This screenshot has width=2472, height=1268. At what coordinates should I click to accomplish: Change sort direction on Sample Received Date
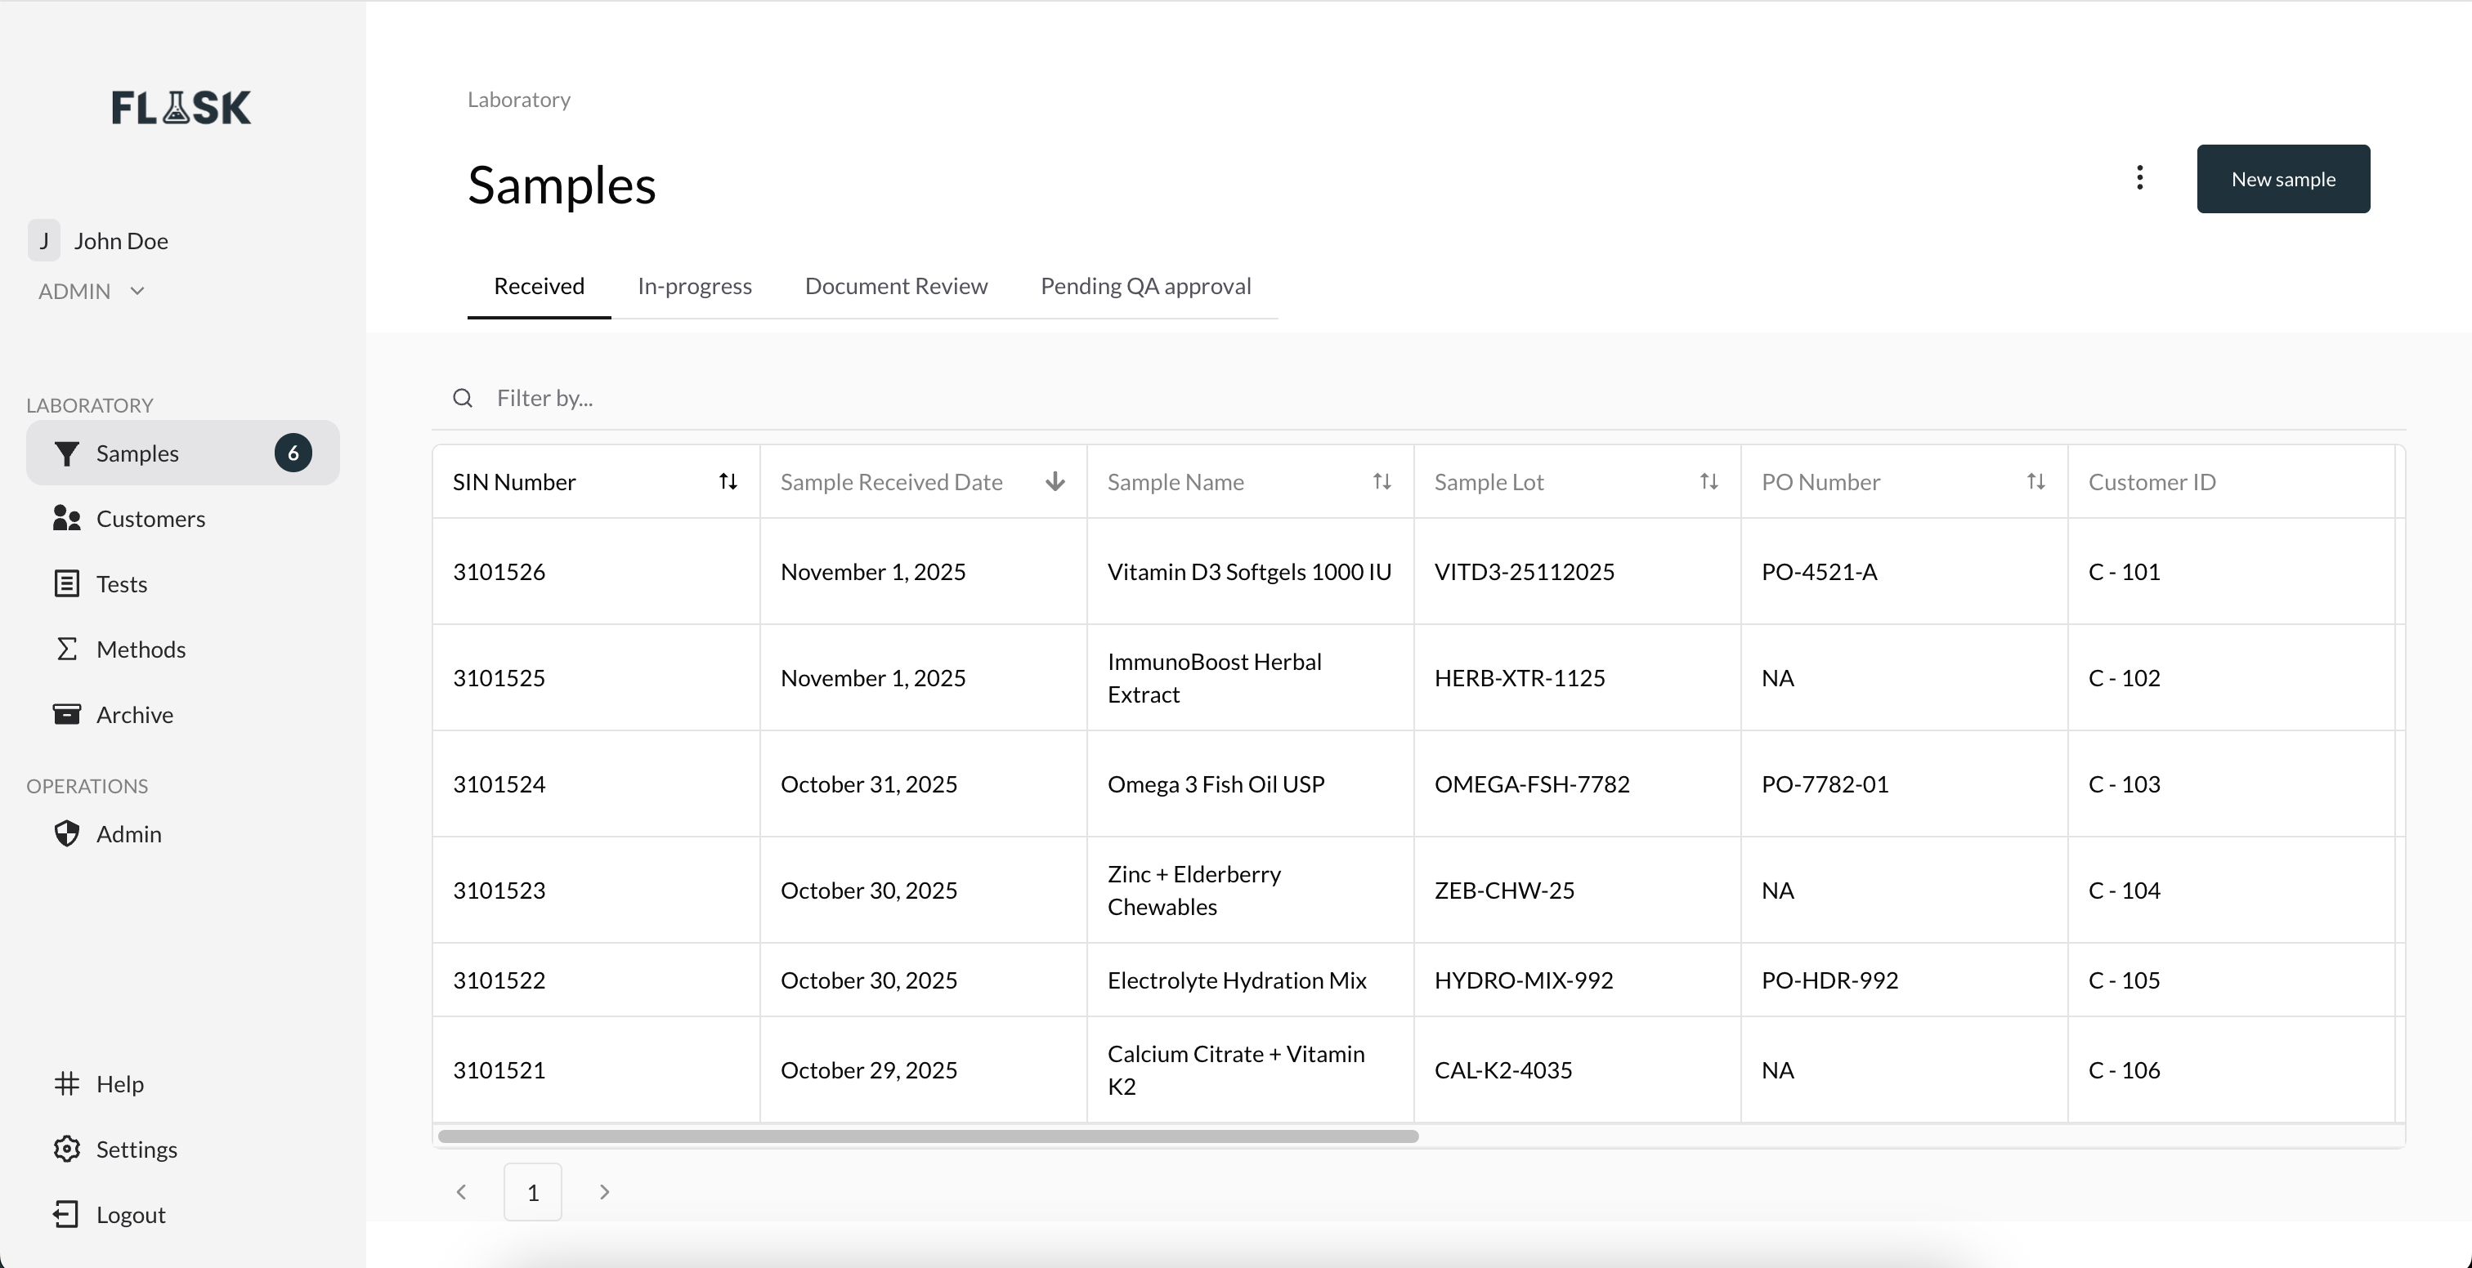(1054, 480)
